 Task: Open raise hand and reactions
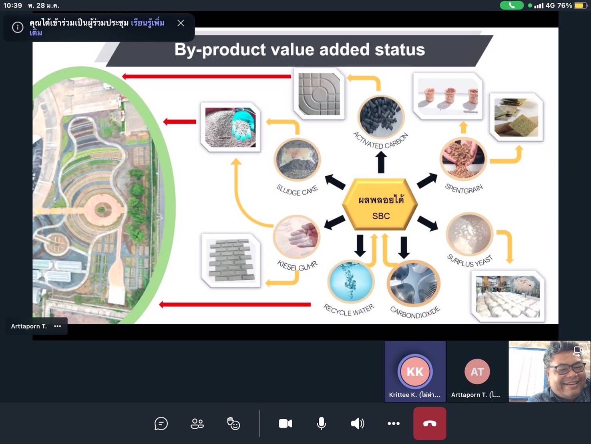(x=233, y=424)
